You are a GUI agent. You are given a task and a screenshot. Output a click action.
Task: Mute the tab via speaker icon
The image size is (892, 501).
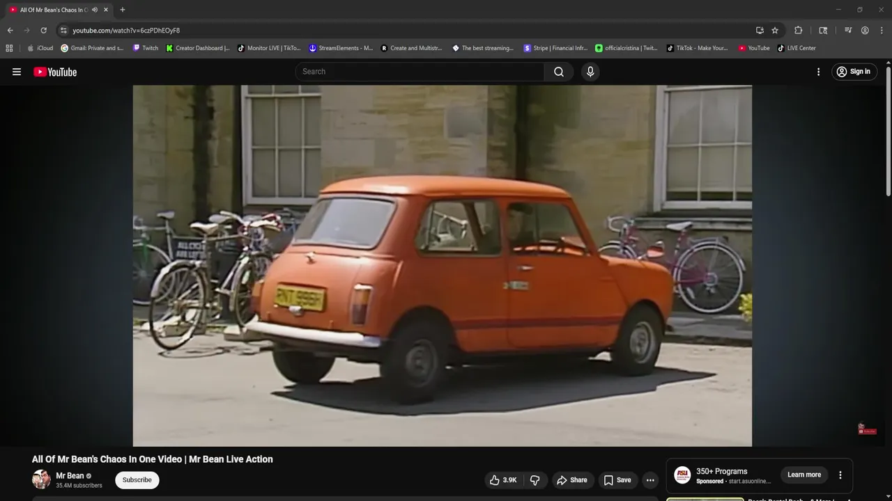point(95,10)
